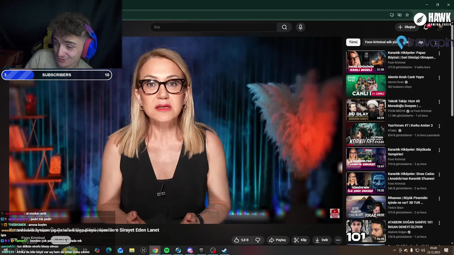Click the taskbar clock showing 05:49
Image resolution: width=454 pixels, height=255 pixels.
click(x=433, y=250)
